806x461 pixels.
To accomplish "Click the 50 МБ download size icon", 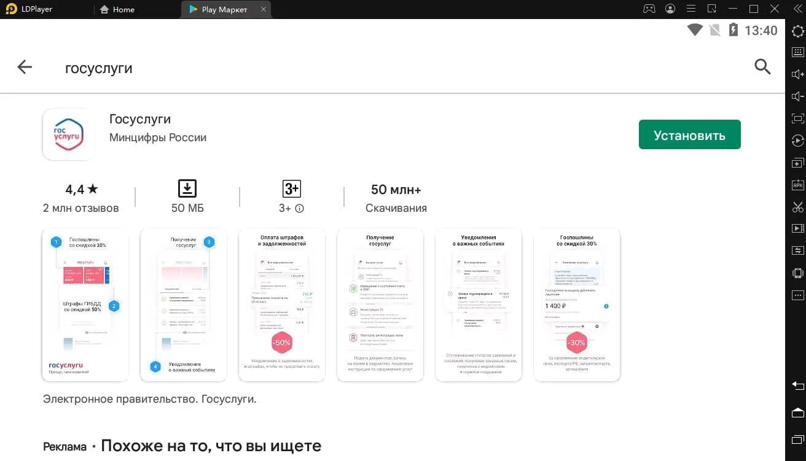I will click(x=187, y=188).
